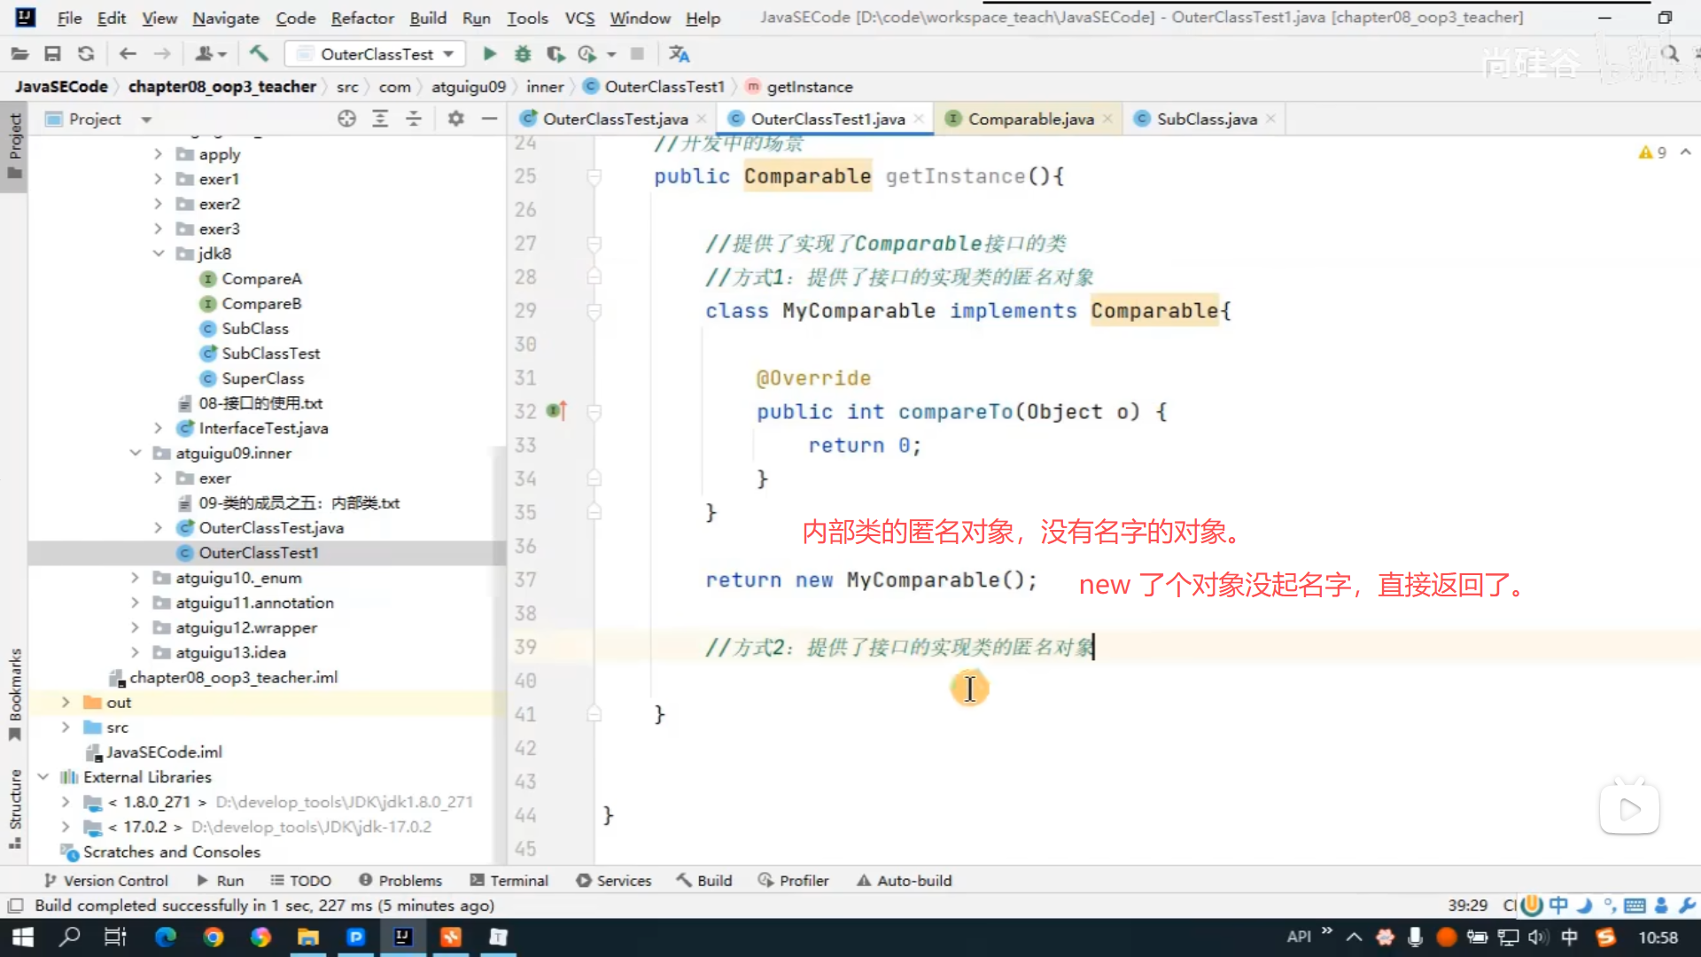Collapse the jdk8 folder in tree
The height and width of the screenshot is (957, 1701).
159,253
